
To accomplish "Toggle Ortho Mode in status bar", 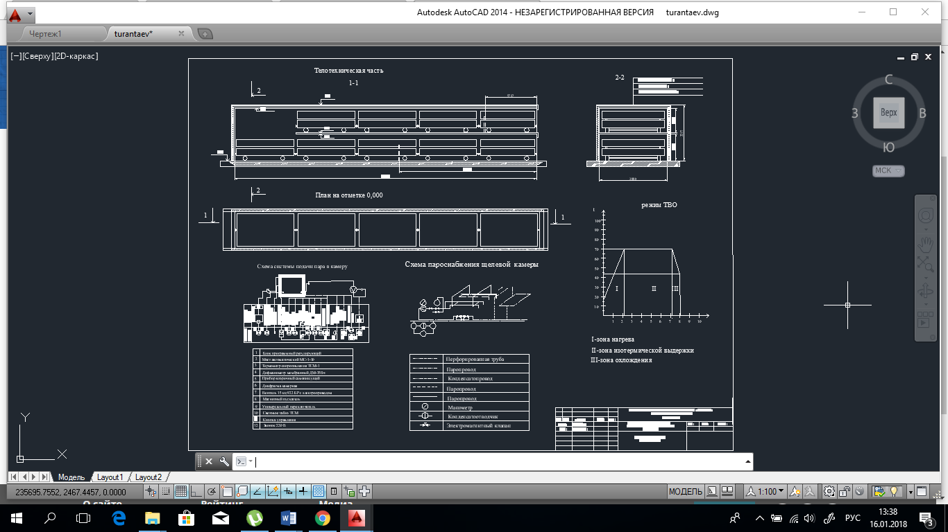I will pyautogui.click(x=196, y=492).
